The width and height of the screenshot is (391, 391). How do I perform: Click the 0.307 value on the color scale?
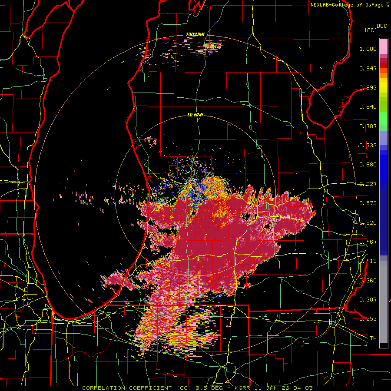coord(368,300)
